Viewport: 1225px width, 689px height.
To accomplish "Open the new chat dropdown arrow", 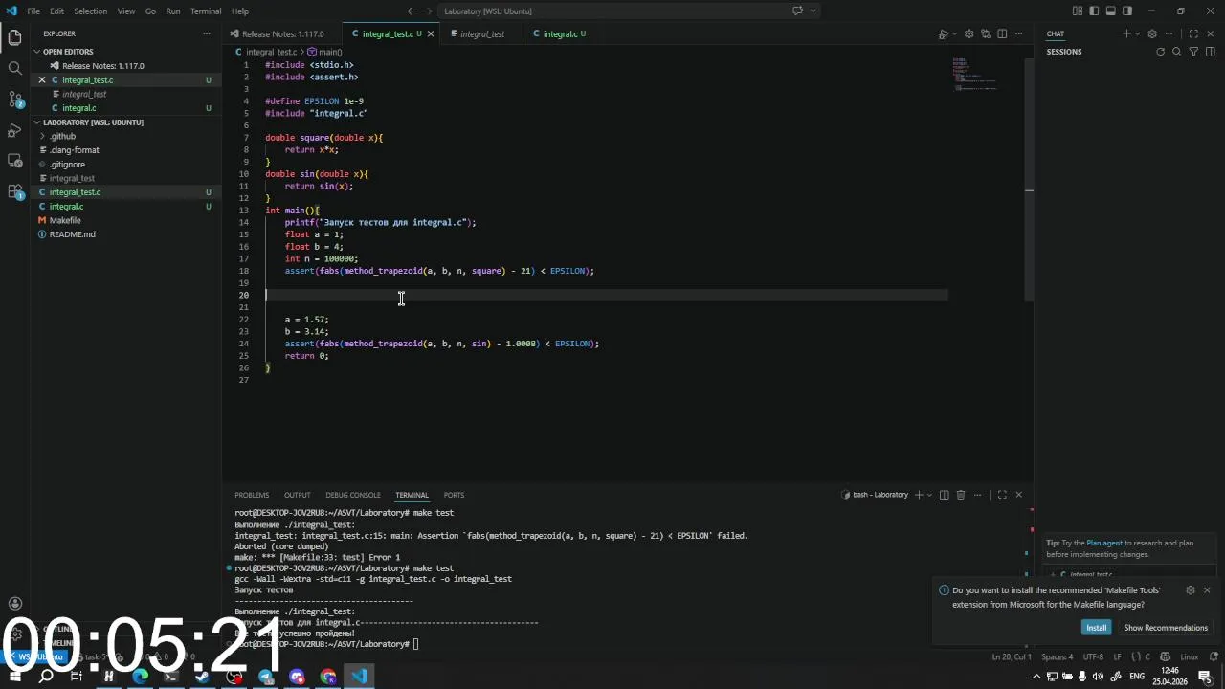I will (x=1137, y=33).
